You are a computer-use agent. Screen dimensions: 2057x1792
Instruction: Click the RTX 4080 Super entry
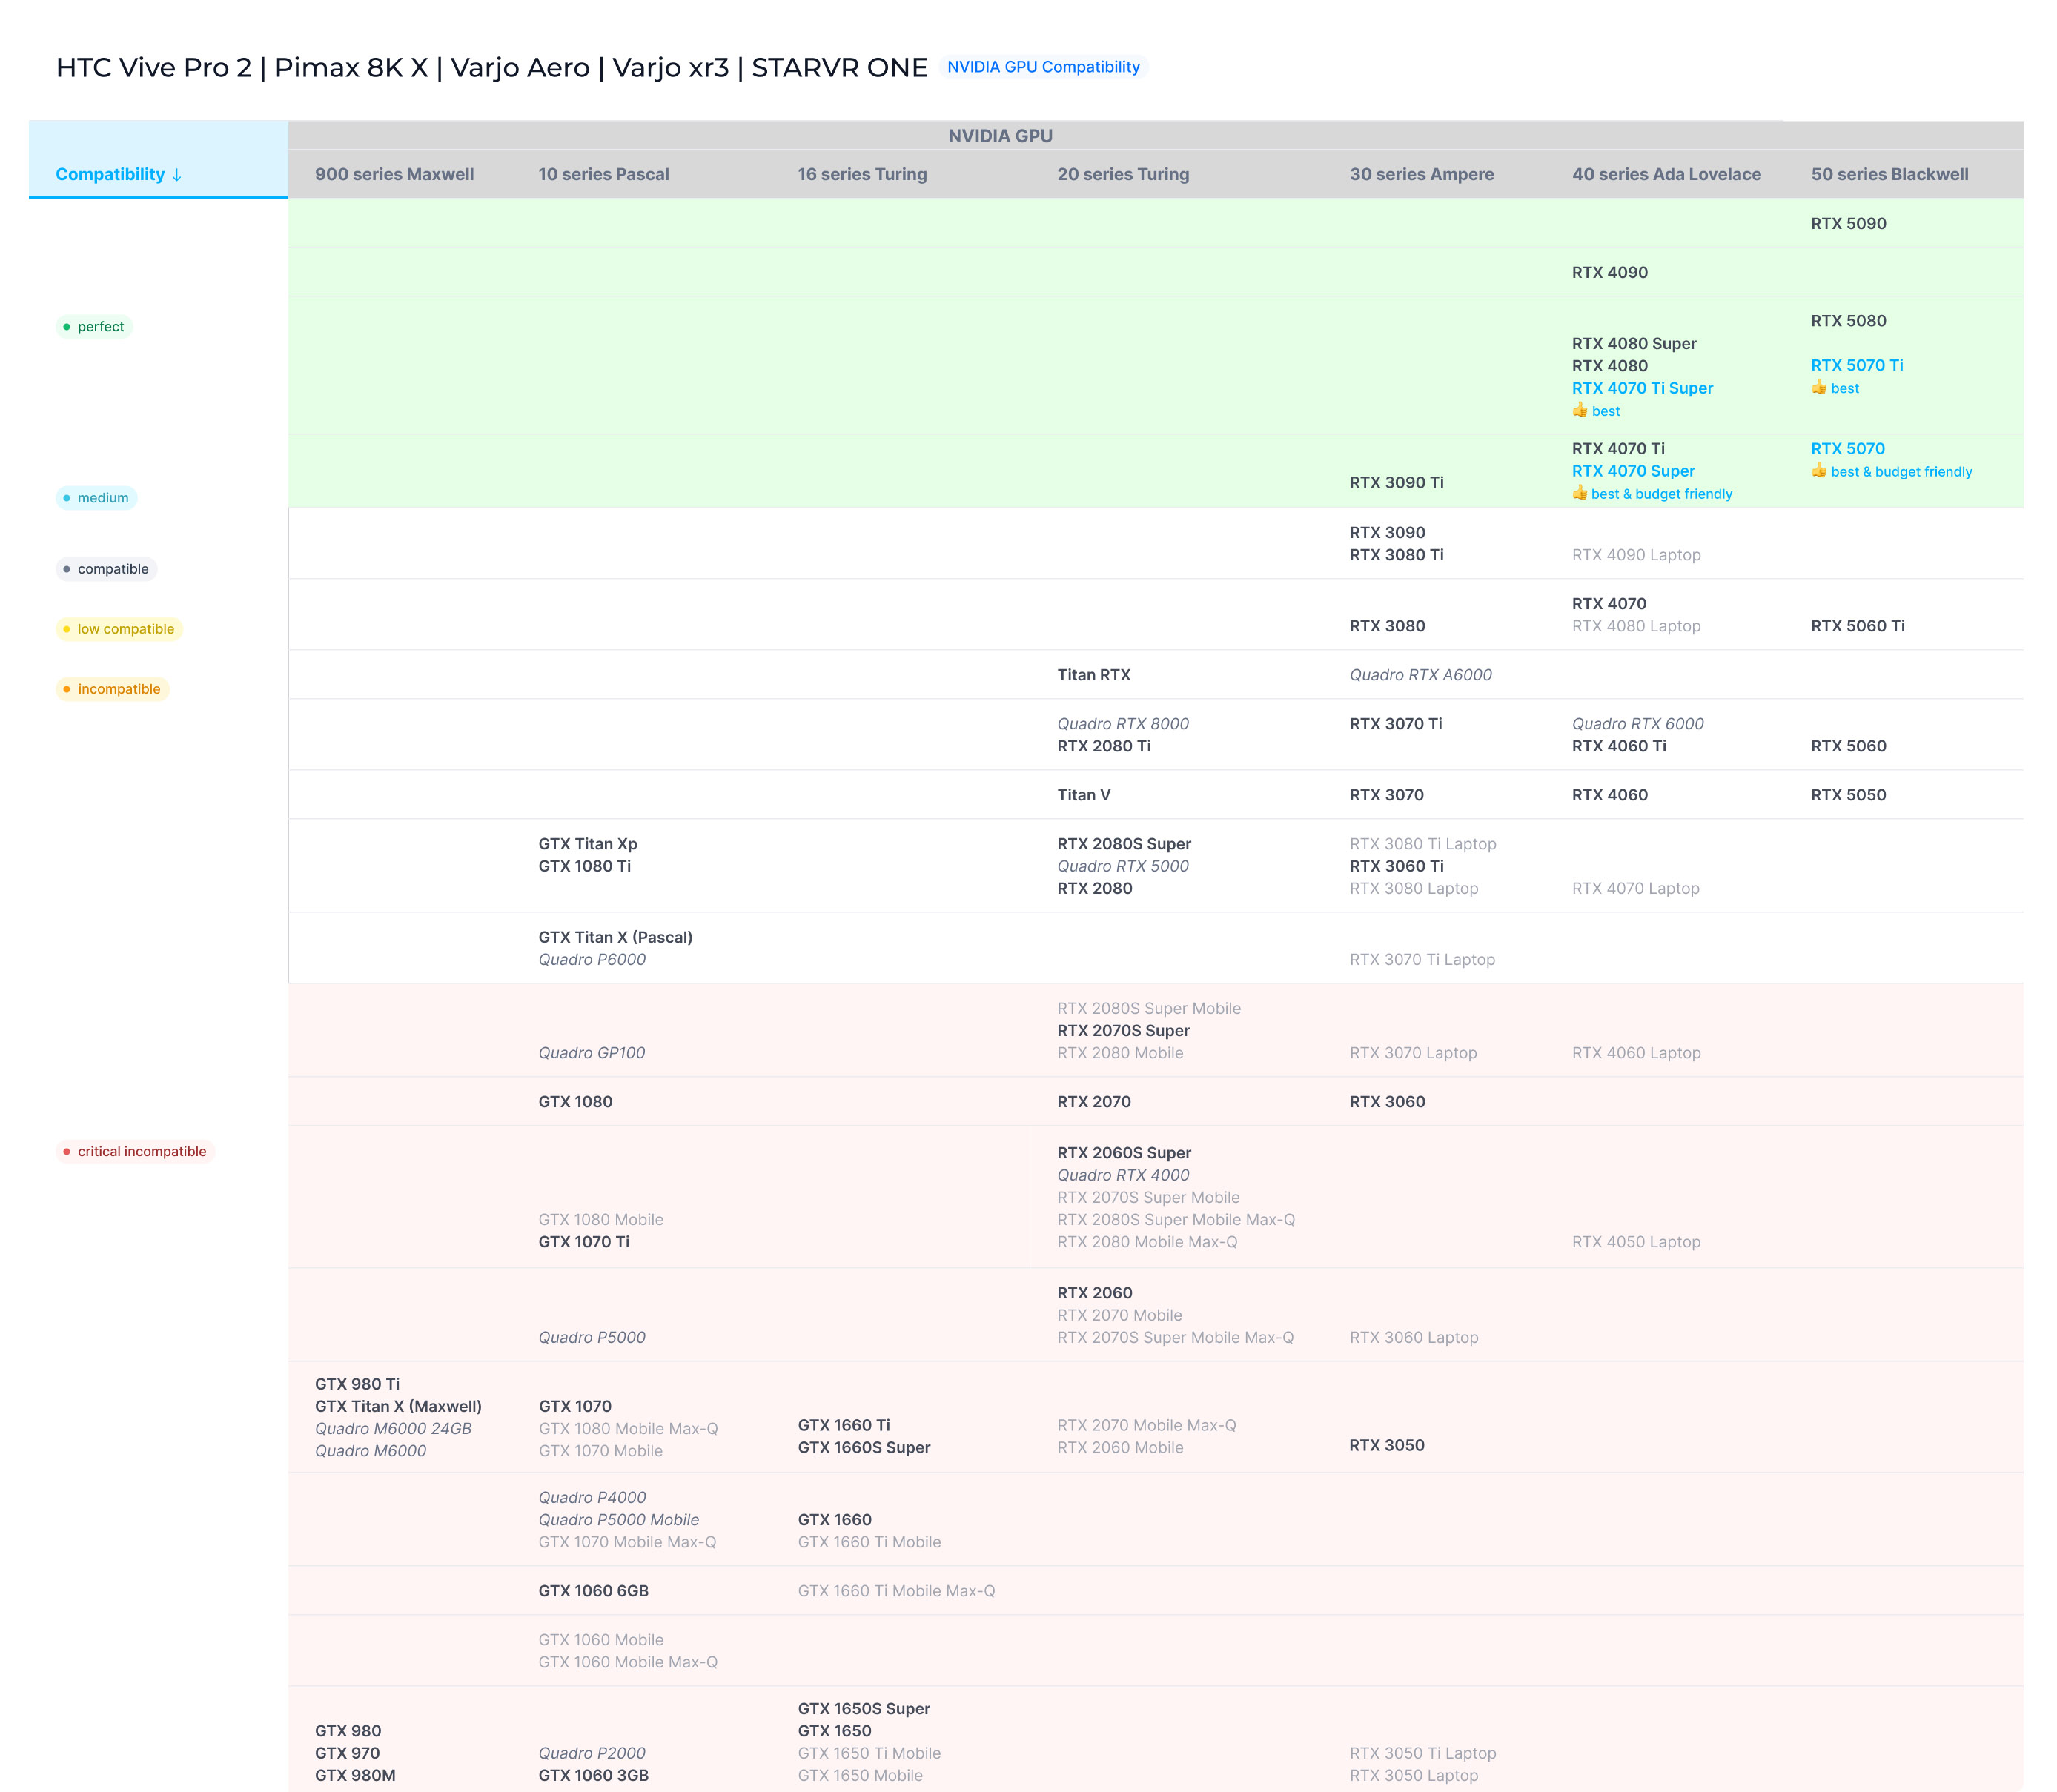pyautogui.click(x=1634, y=344)
